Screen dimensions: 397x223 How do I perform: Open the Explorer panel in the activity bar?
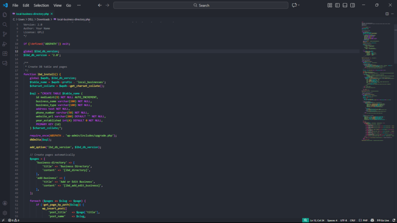pos(5,15)
